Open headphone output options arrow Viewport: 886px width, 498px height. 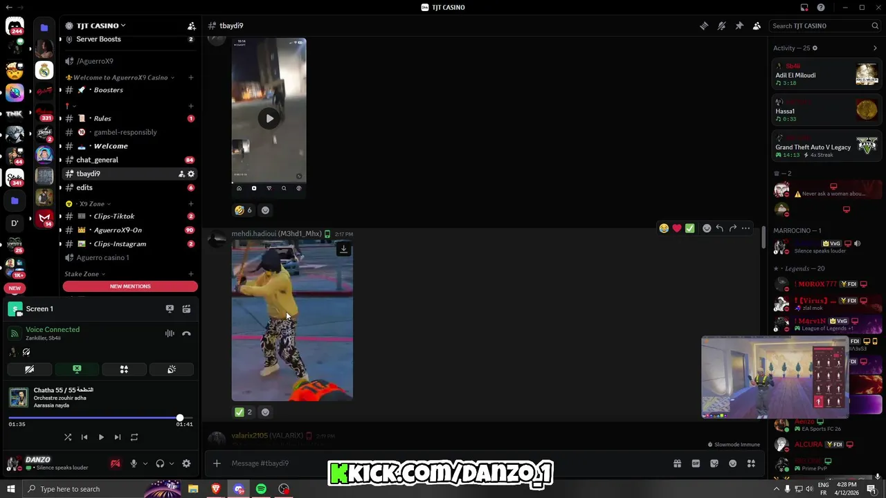(x=171, y=463)
